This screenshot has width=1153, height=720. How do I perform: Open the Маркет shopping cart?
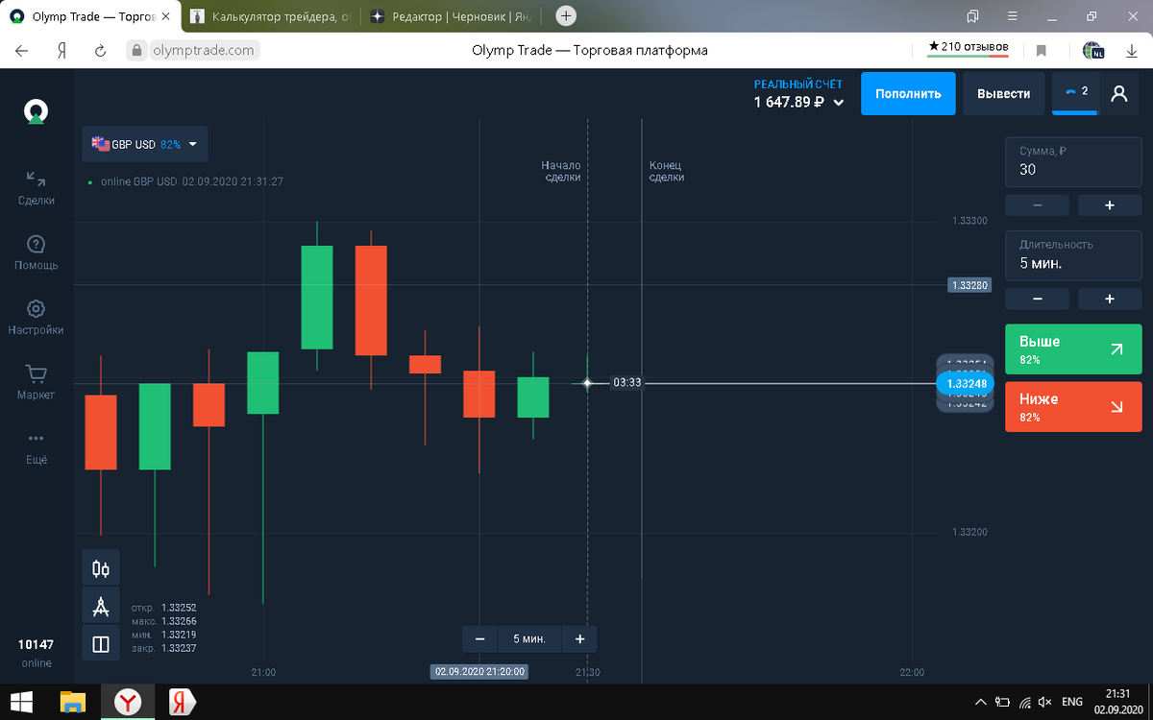(36, 382)
